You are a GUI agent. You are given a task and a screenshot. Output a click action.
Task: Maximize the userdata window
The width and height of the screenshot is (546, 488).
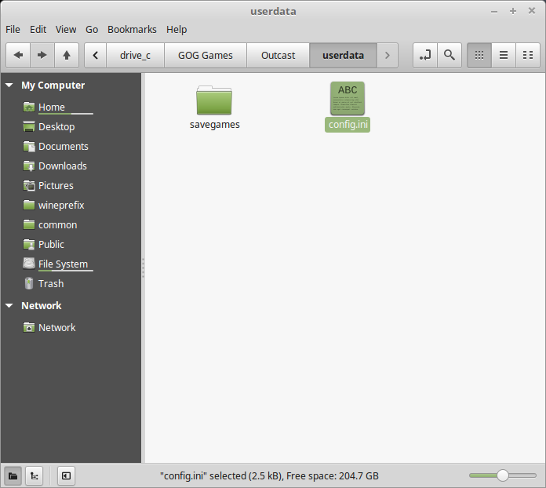click(x=513, y=11)
